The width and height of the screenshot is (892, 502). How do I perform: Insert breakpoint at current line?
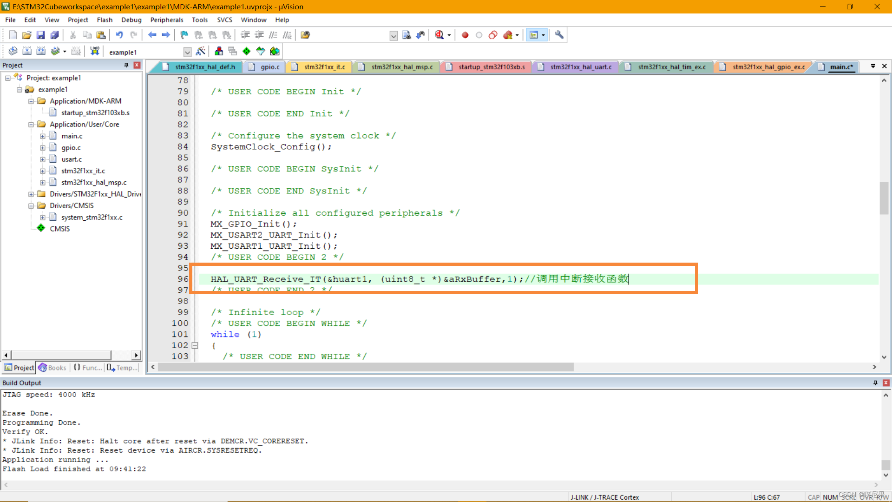click(465, 35)
